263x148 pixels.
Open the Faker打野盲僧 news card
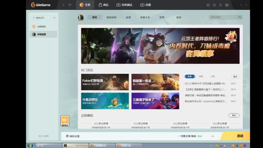coord(105,82)
